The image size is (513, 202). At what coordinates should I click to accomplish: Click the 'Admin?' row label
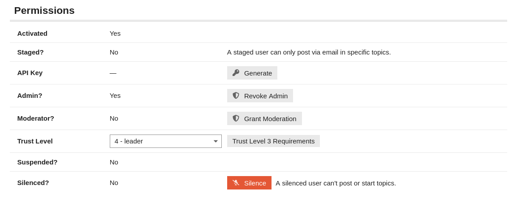coord(30,96)
